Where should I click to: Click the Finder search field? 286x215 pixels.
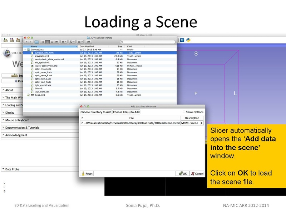tap(148, 42)
